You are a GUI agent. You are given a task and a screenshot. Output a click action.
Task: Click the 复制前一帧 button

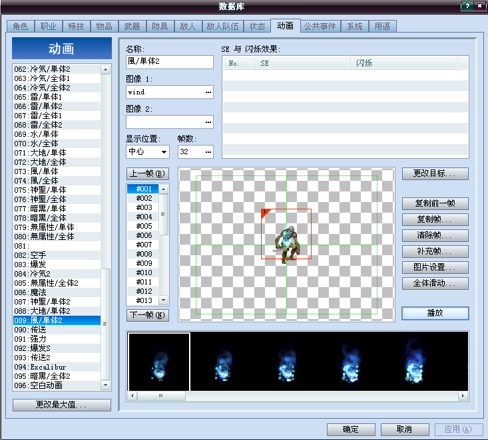click(x=435, y=203)
